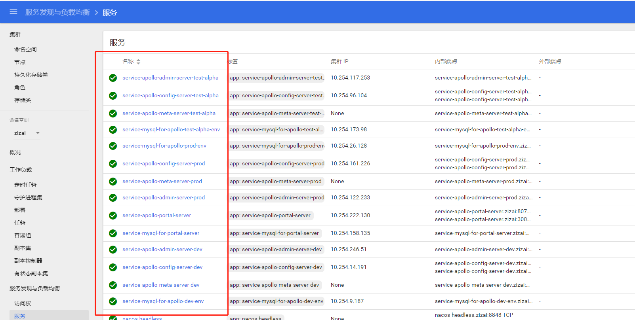Open service-mysql-for-portal-server link
635x320 pixels.
[161, 233]
